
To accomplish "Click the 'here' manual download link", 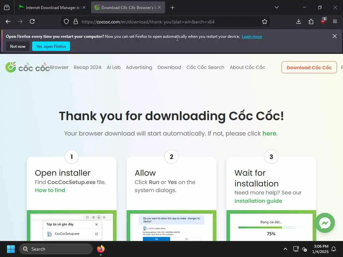I will [269, 133].
